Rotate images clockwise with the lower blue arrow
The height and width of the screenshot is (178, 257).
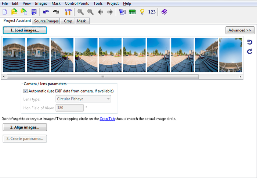pos(250,52)
